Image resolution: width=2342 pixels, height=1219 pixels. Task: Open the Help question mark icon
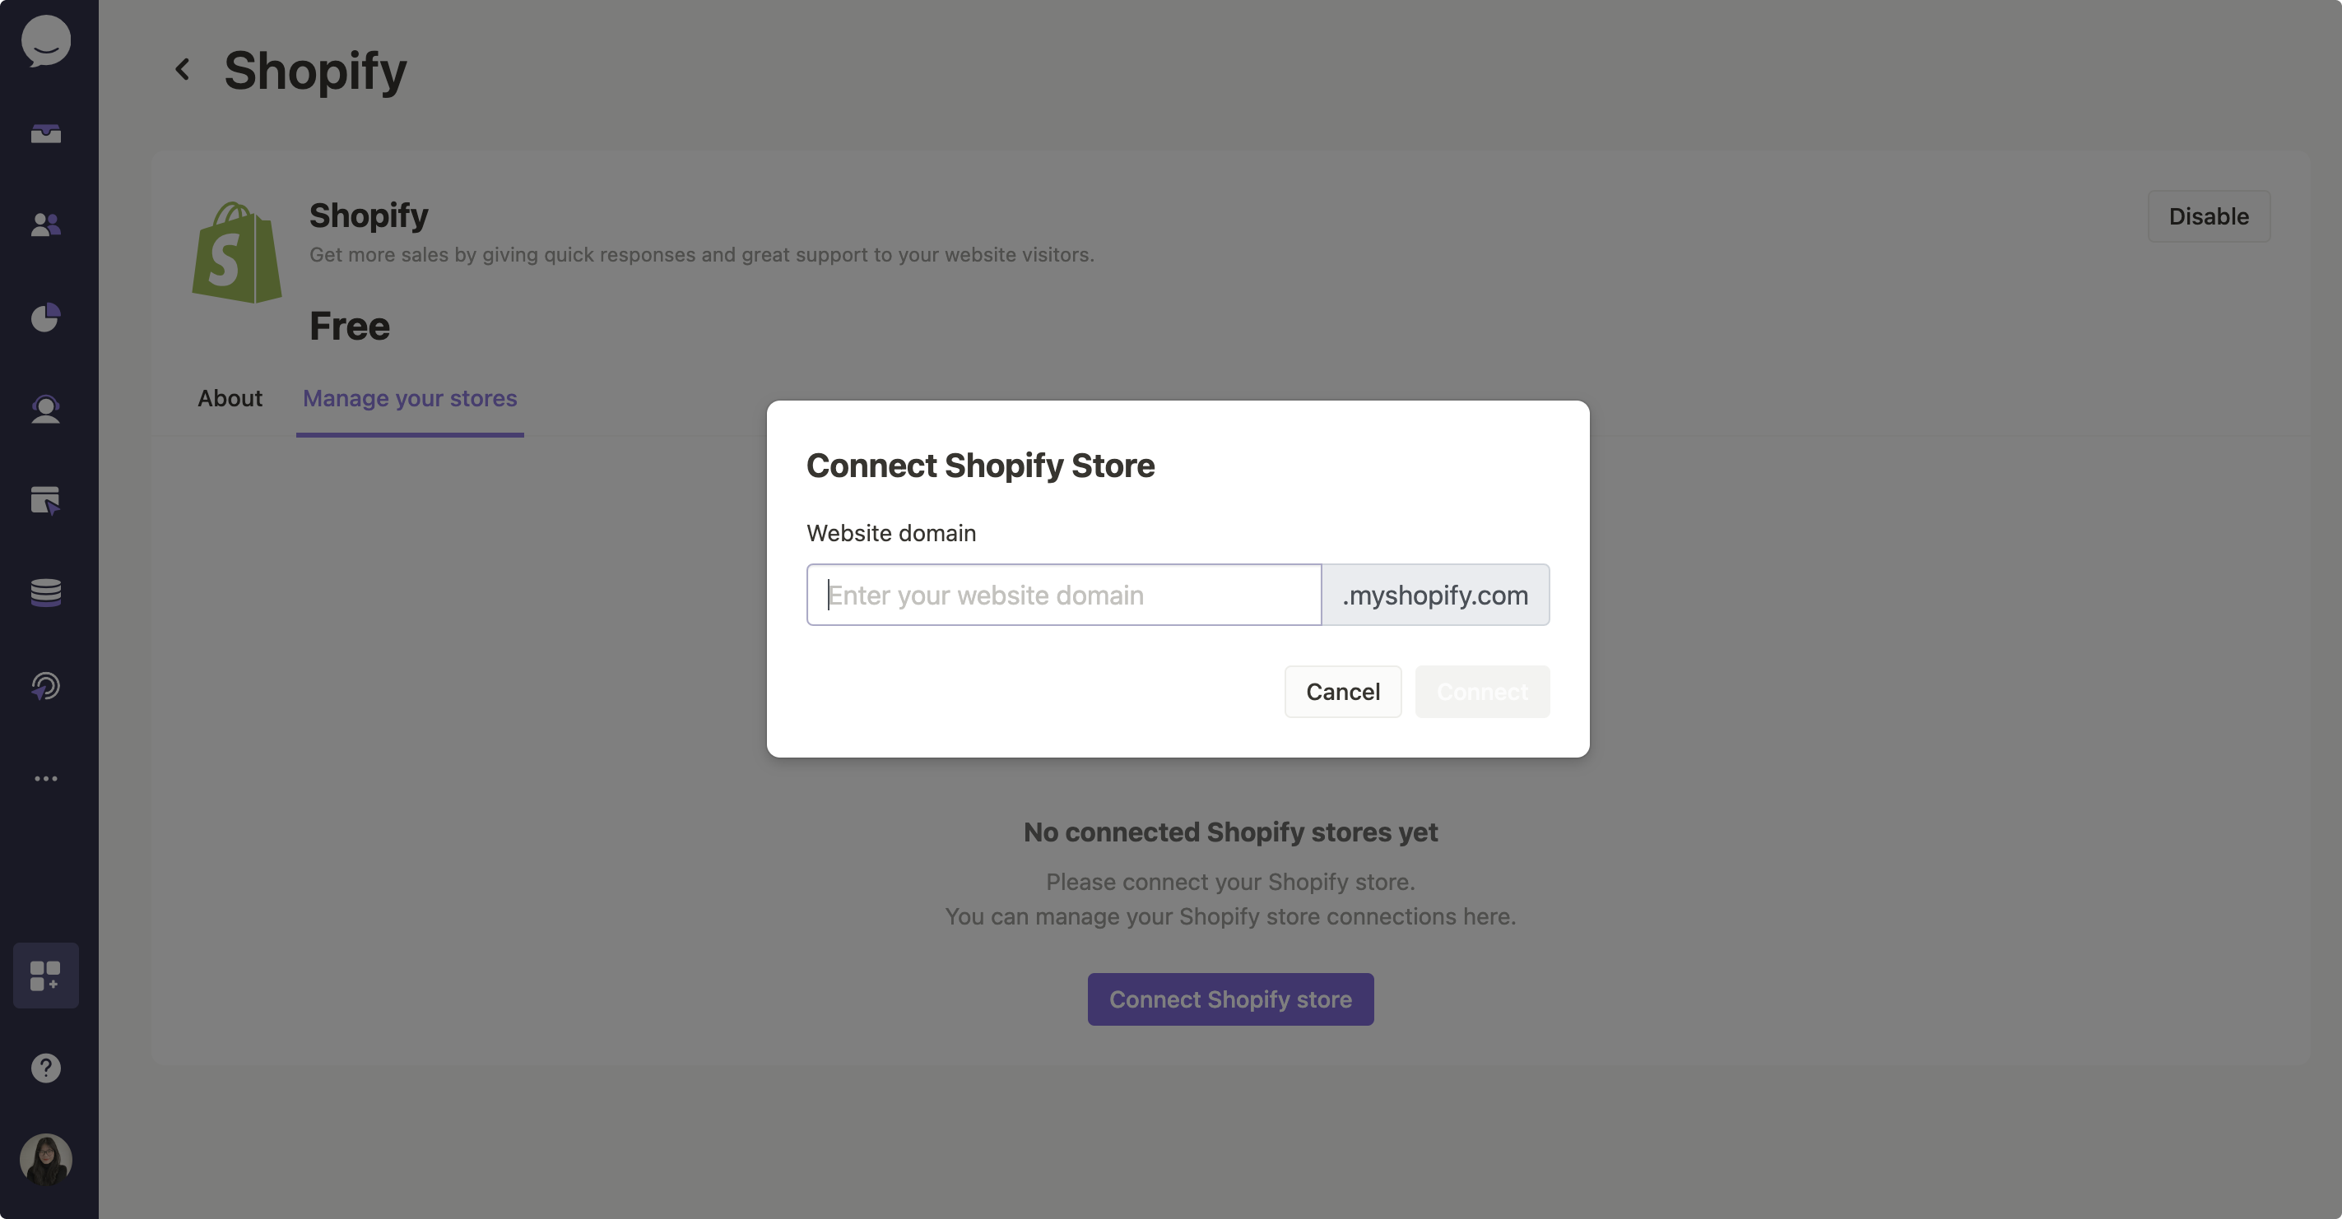click(45, 1068)
